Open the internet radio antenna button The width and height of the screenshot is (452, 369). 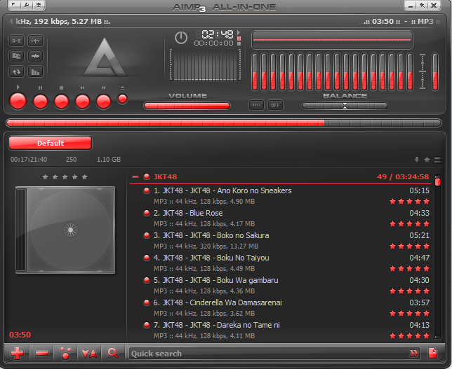coord(35,41)
